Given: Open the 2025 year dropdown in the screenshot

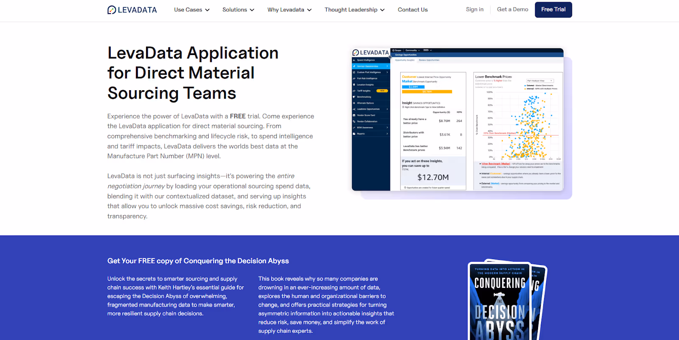Looking at the screenshot, I should click(427, 50).
